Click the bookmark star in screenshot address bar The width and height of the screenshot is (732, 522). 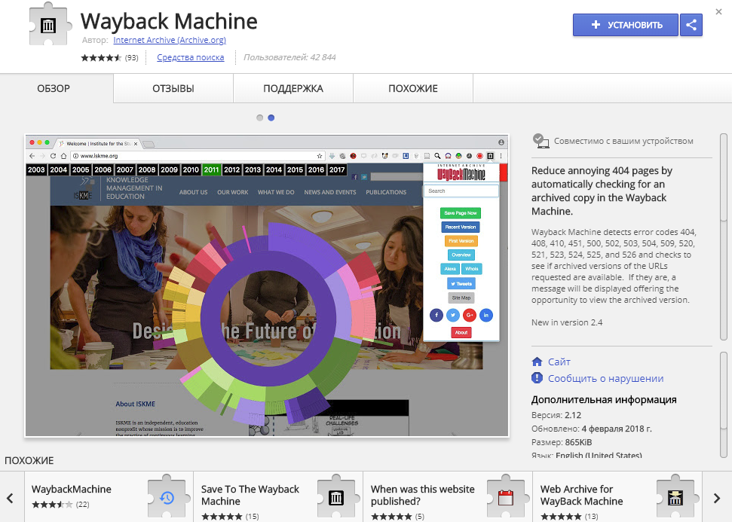pyautogui.click(x=320, y=156)
